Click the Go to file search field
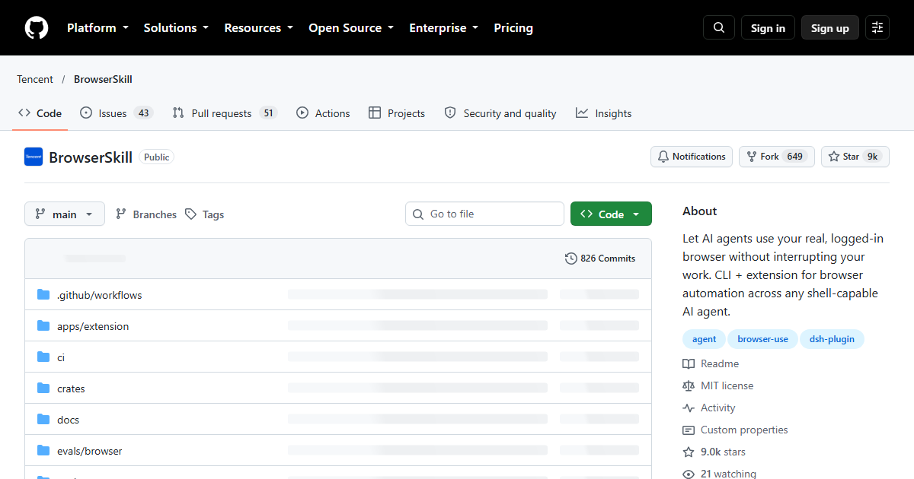Viewport: 914px width, 479px height. point(484,214)
